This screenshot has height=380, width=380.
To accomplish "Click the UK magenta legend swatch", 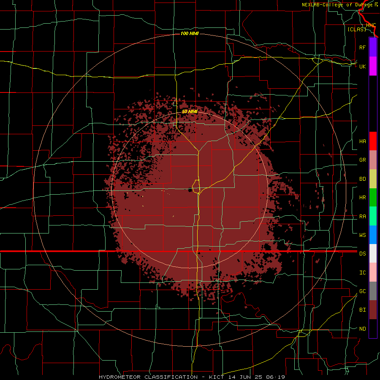I will pos(373,66).
